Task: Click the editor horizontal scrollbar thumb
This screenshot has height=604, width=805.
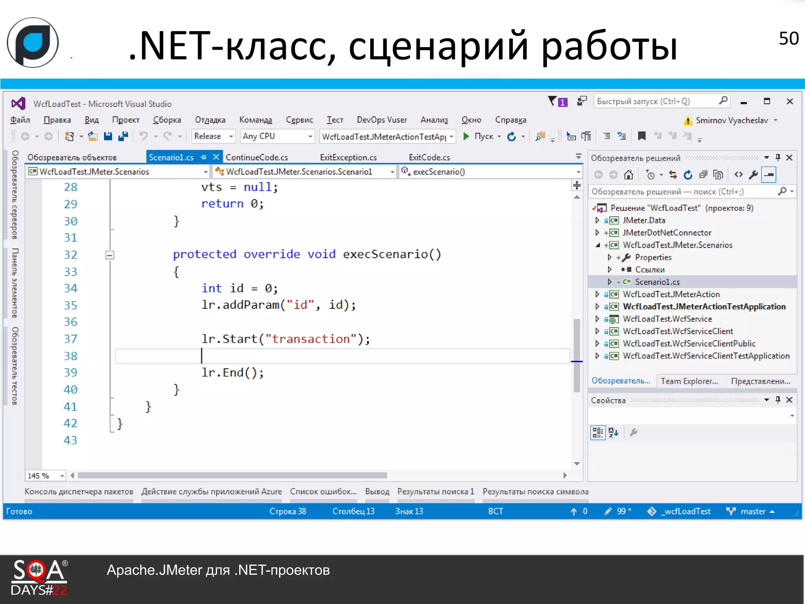Action: click(x=232, y=476)
